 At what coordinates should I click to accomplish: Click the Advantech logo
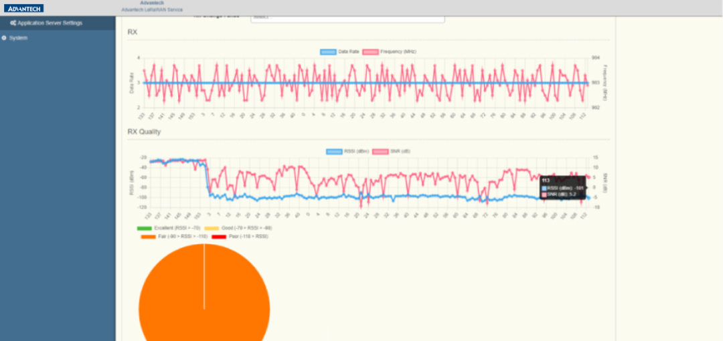pos(23,8)
